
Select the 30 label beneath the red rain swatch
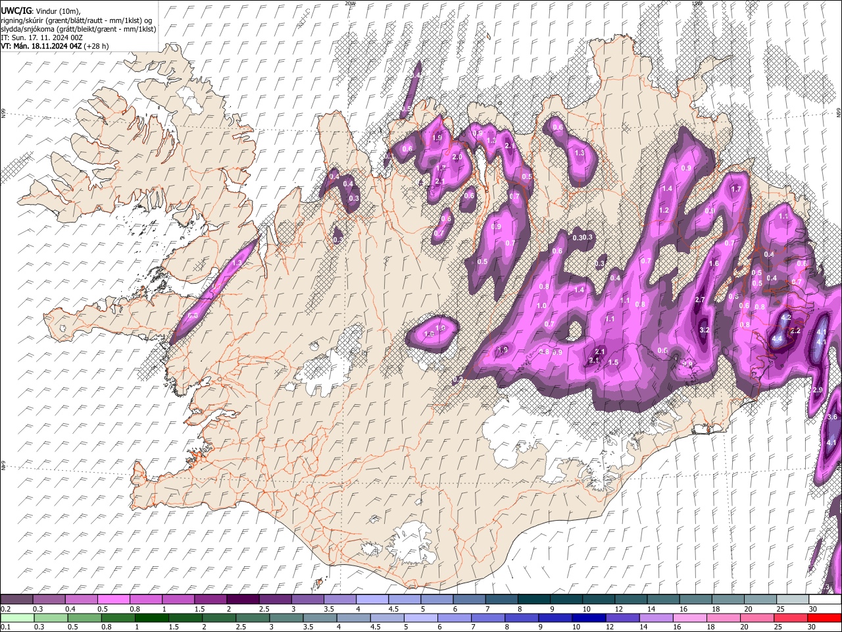[x=811, y=627]
